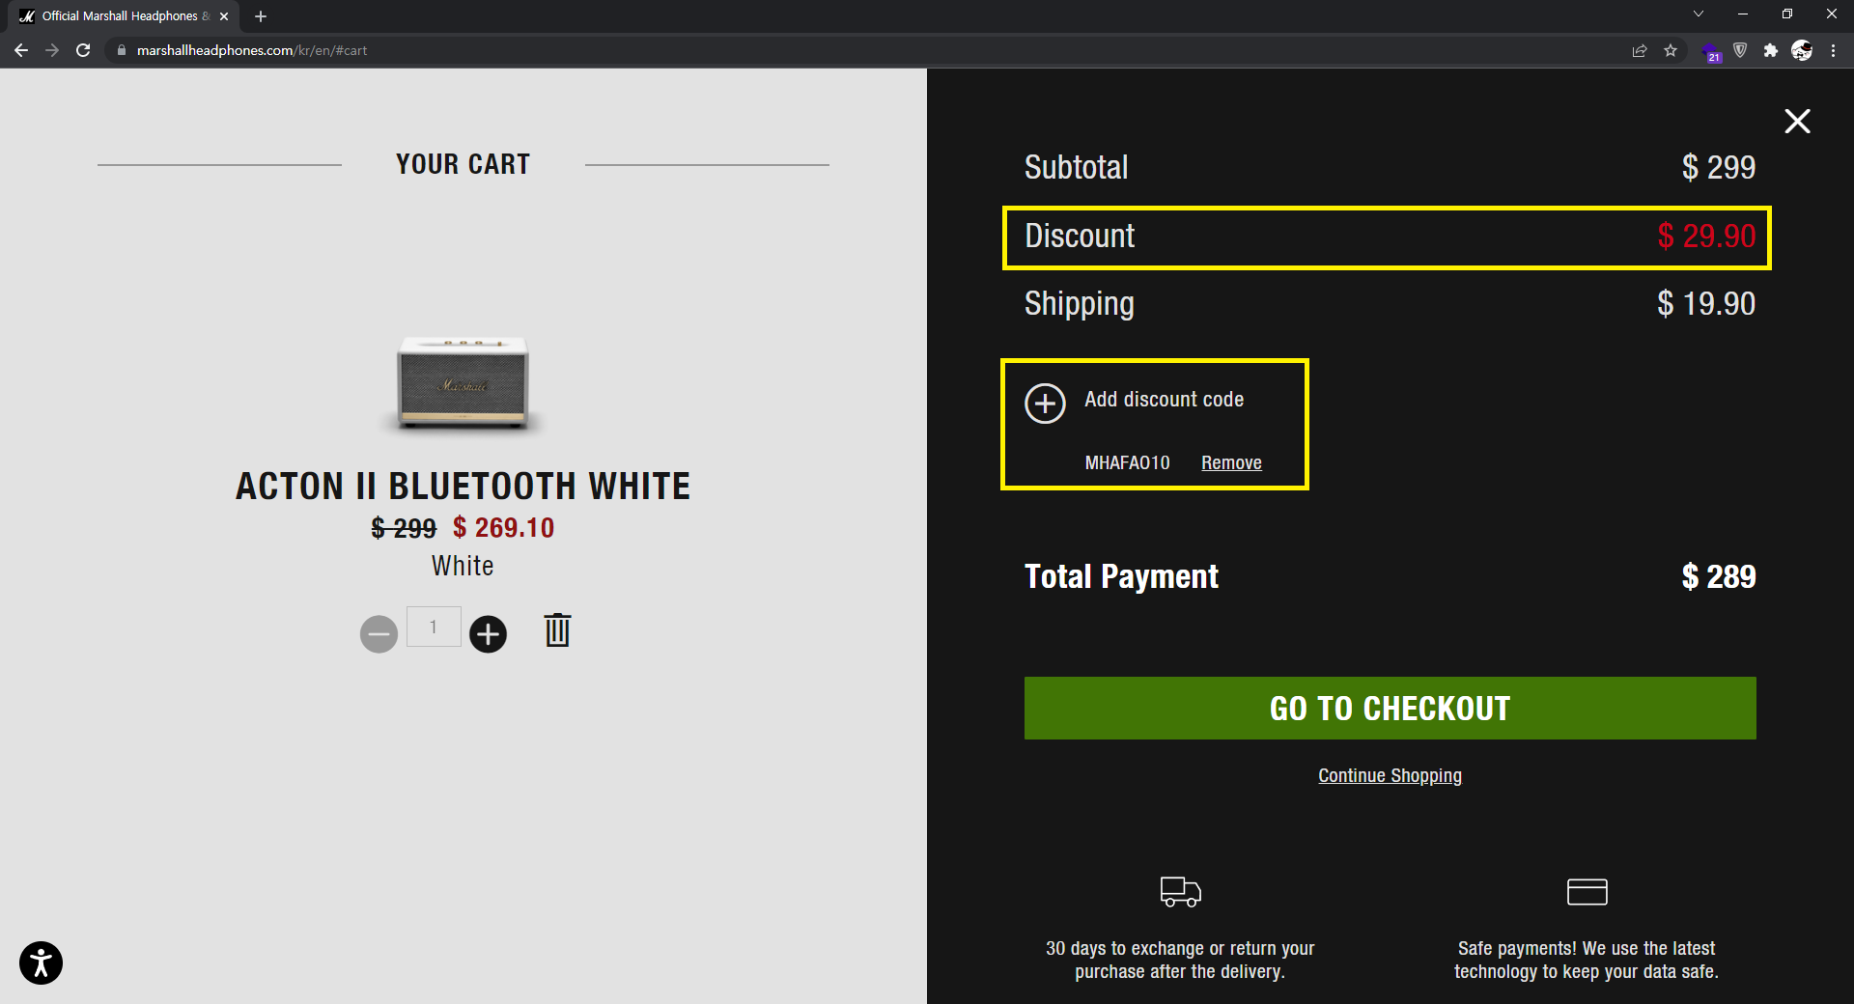Click the struck-through price $ 299
Screen dimensions: 1854x1004
404,528
